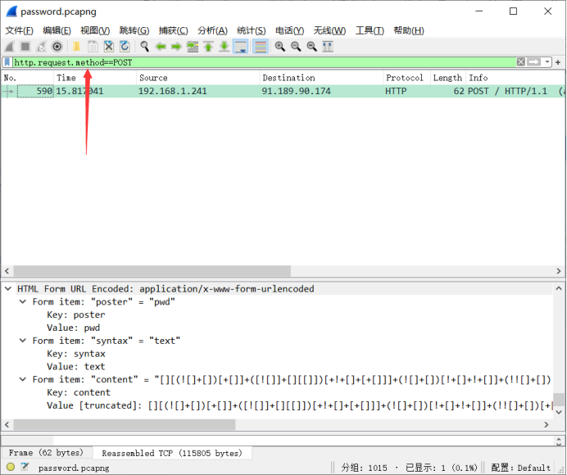Edit capture file properties via the pencil icon
This screenshot has width=567, height=475.
click(x=25, y=467)
